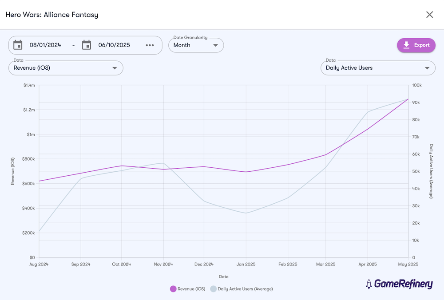Open the Date Granularity Month dropdown

[196, 45]
